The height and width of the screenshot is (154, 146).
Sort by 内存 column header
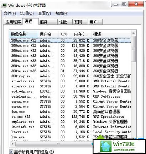pyautogui.click(x=80, y=34)
